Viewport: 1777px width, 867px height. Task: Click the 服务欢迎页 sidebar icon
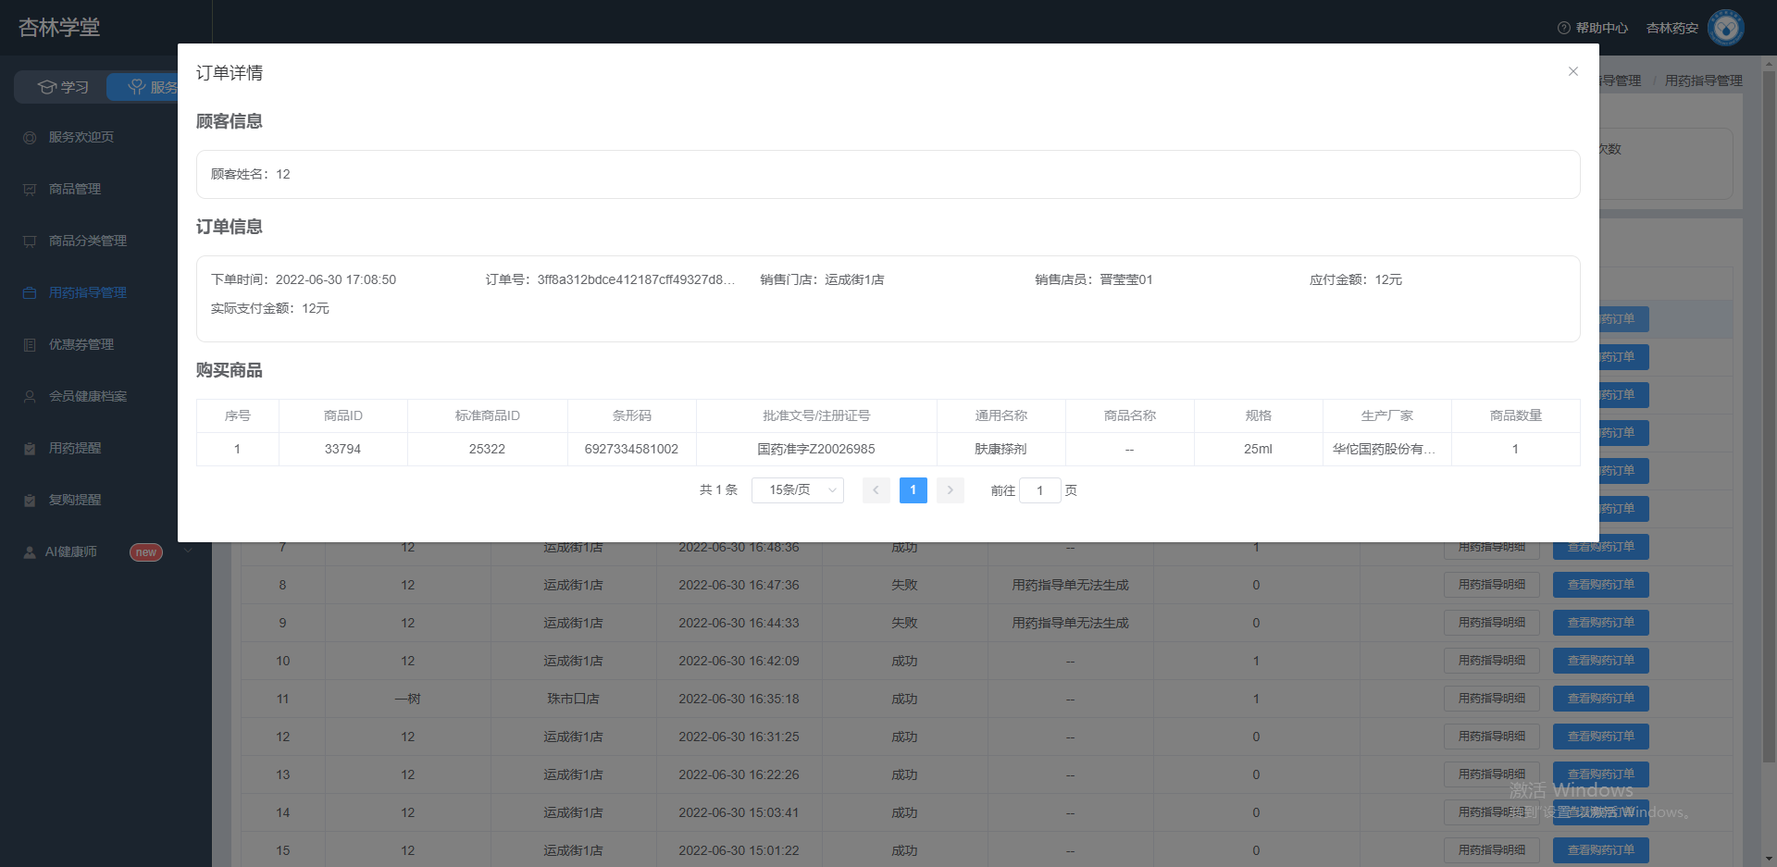point(30,137)
